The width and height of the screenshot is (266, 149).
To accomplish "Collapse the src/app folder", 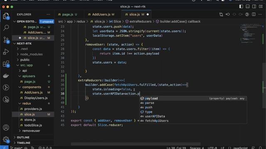I will [27, 65].
